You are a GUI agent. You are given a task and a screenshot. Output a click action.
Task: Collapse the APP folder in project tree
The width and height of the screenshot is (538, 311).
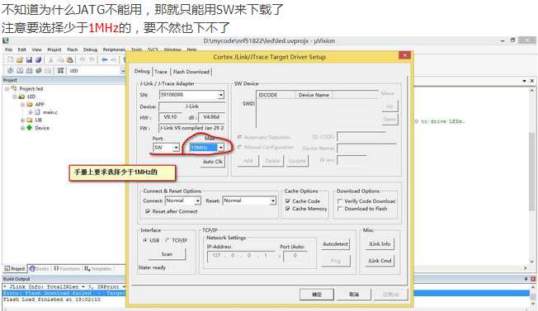coord(22,104)
